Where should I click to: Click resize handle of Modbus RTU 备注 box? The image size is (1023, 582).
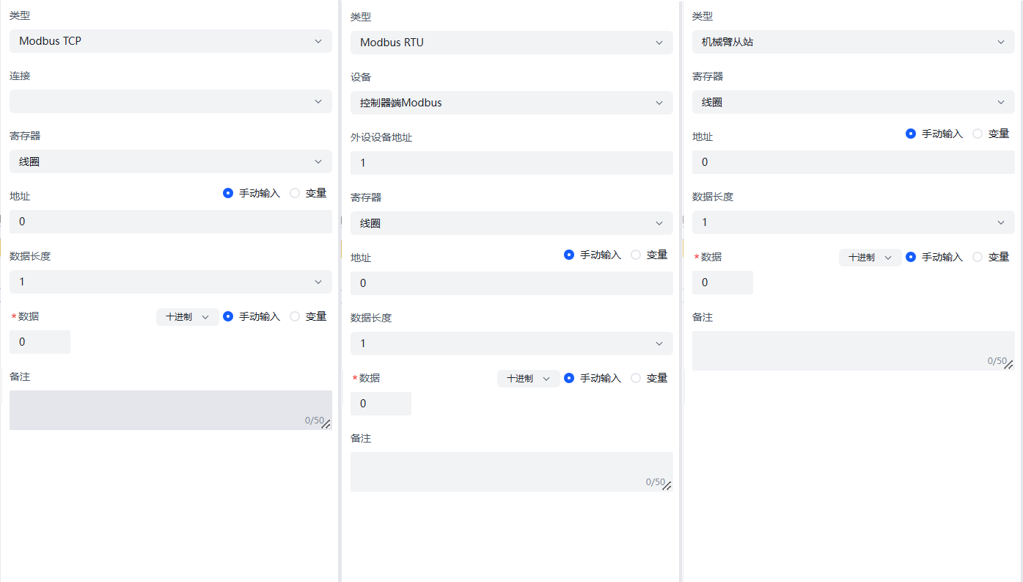tap(667, 486)
